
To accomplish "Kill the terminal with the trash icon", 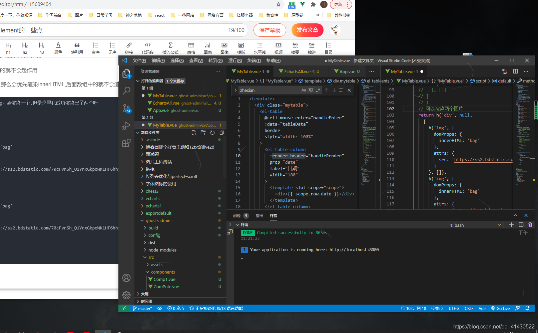I will click(x=530, y=225).
